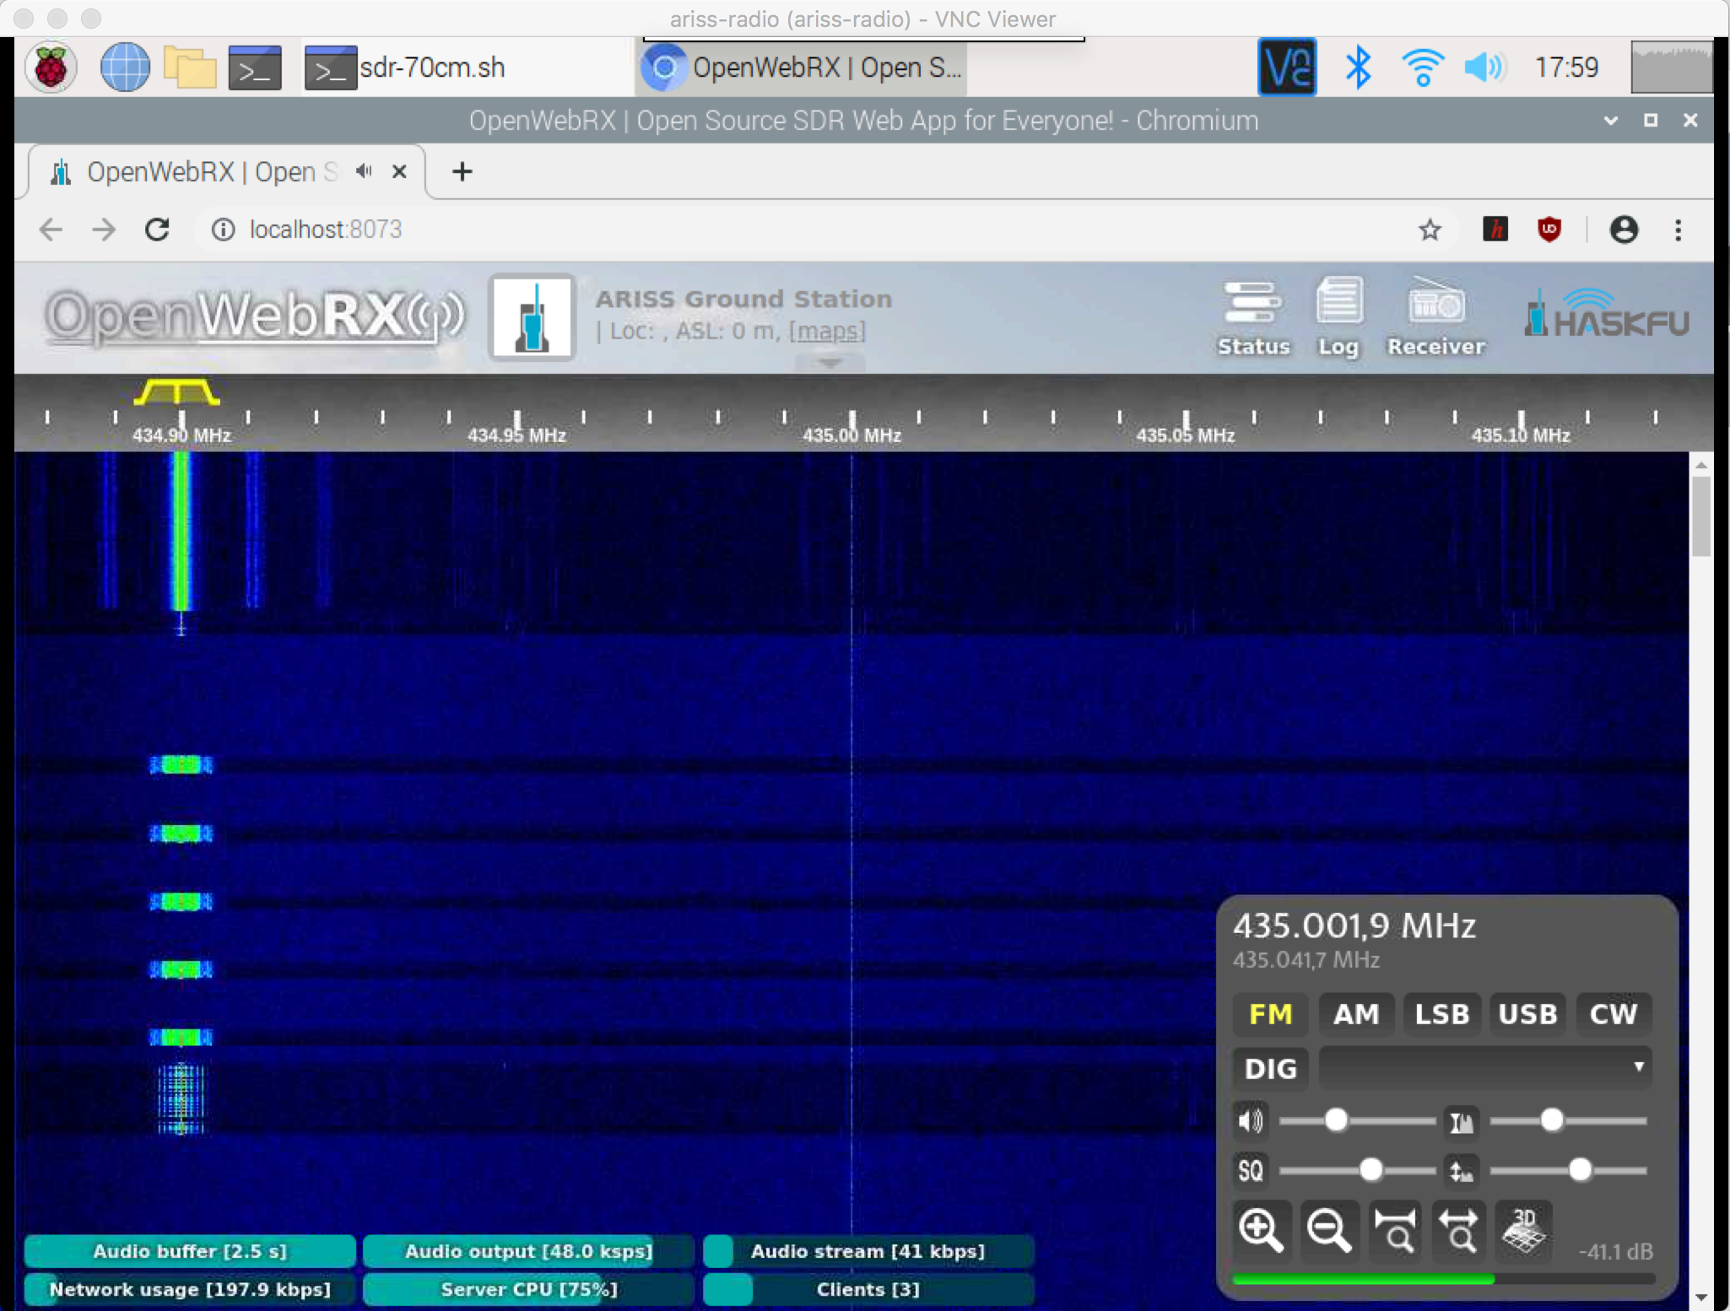Click the 435.05 MHz scale label
This screenshot has height=1311, width=1730.
pyautogui.click(x=1186, y=435)
